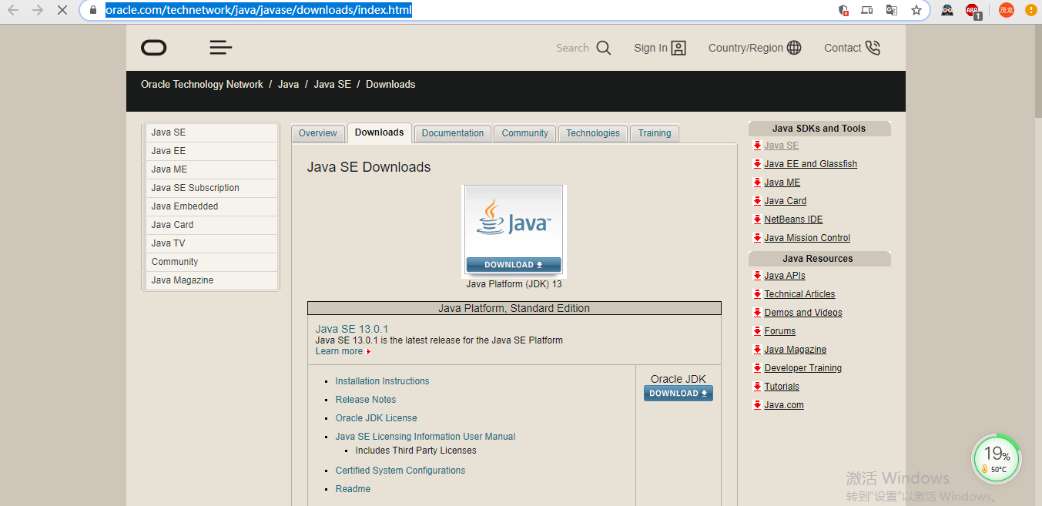Click the Oracle JDK DOWNLOAD button
Screen dimensions: 1042x506
(x=678, y=394)
